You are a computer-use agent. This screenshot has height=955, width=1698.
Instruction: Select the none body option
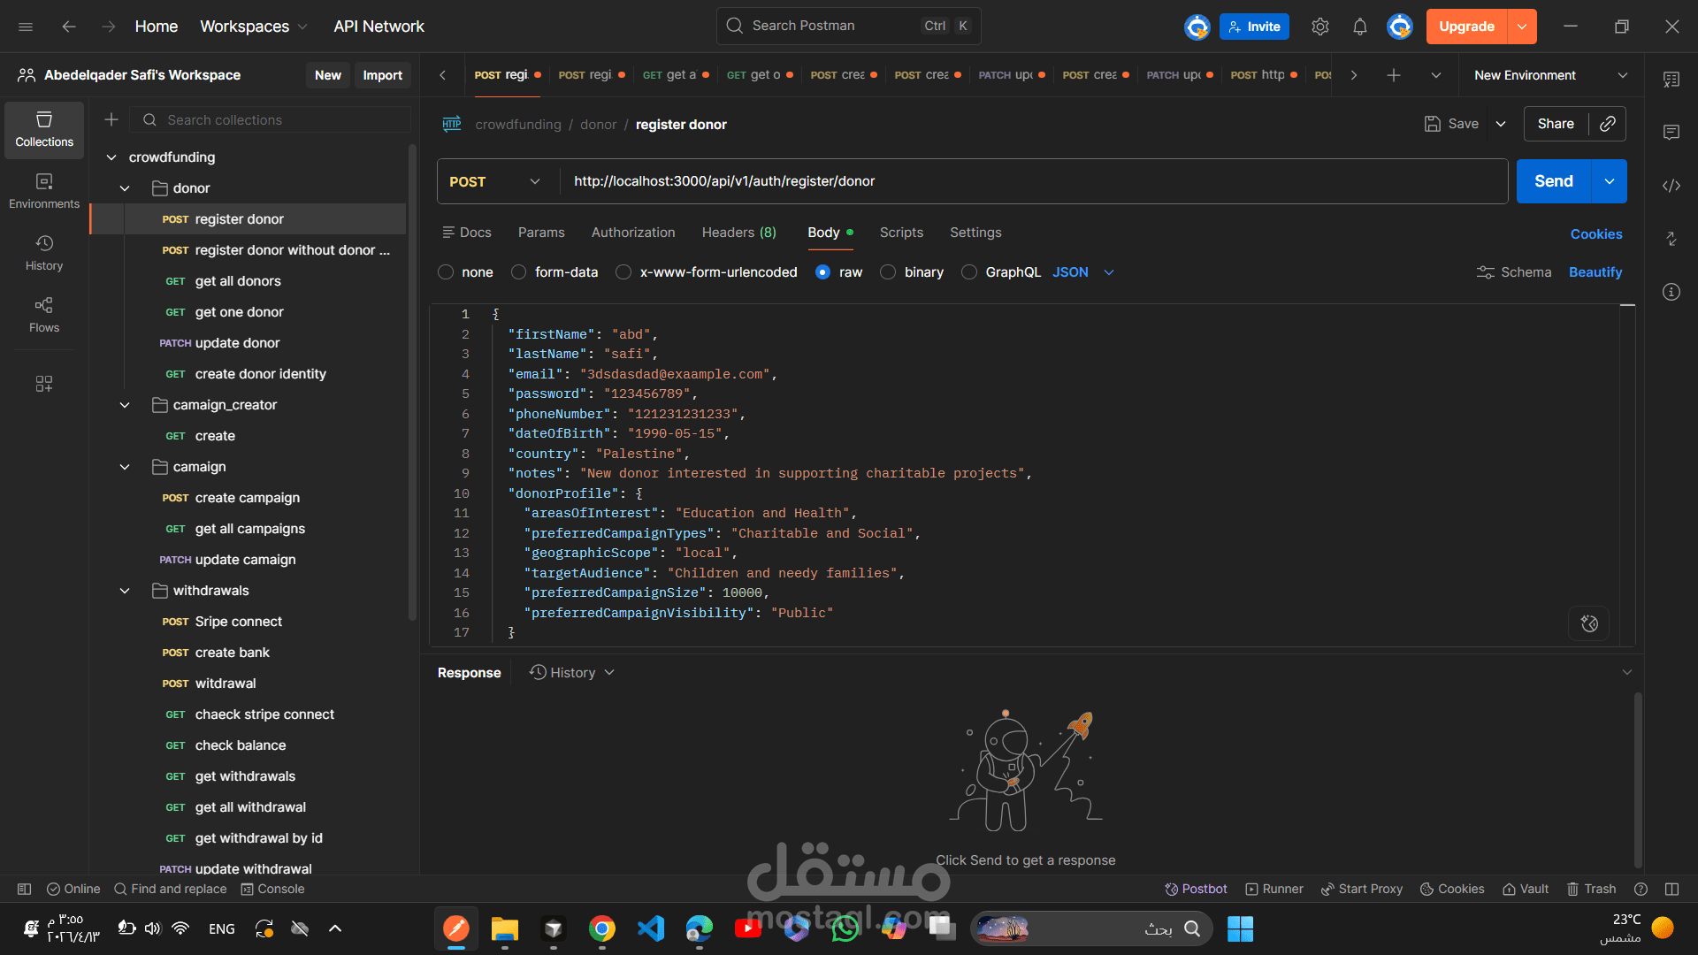click(446, 272)
